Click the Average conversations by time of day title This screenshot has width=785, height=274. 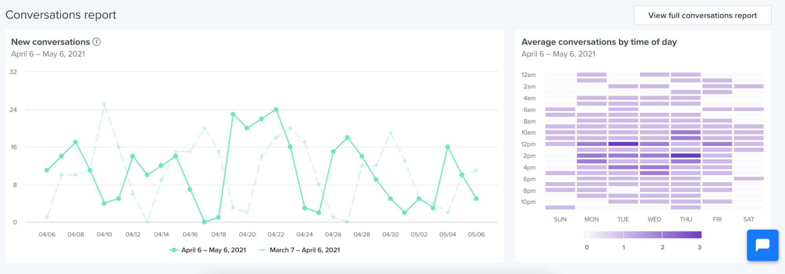(x=599, y=42)
